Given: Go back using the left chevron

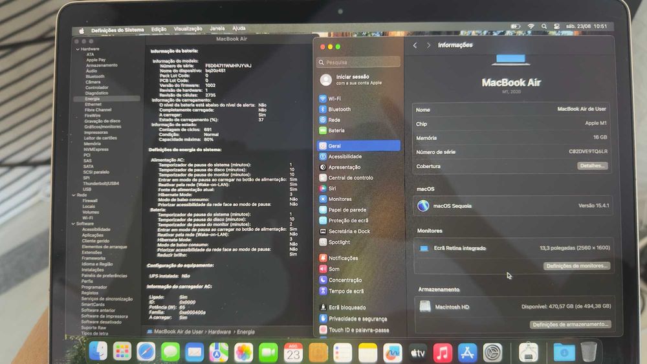Looking at the screenshot, I should click(415, 45).
